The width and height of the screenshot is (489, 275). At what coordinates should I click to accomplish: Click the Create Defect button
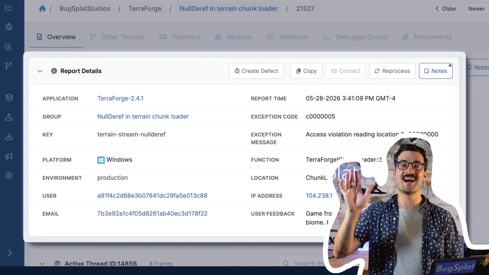coord(256,71)
